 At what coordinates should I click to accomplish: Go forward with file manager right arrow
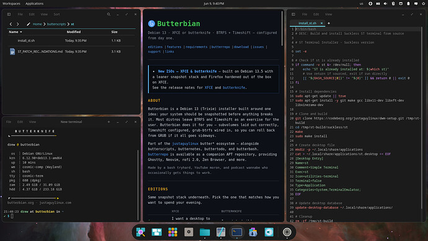point(18,24)
